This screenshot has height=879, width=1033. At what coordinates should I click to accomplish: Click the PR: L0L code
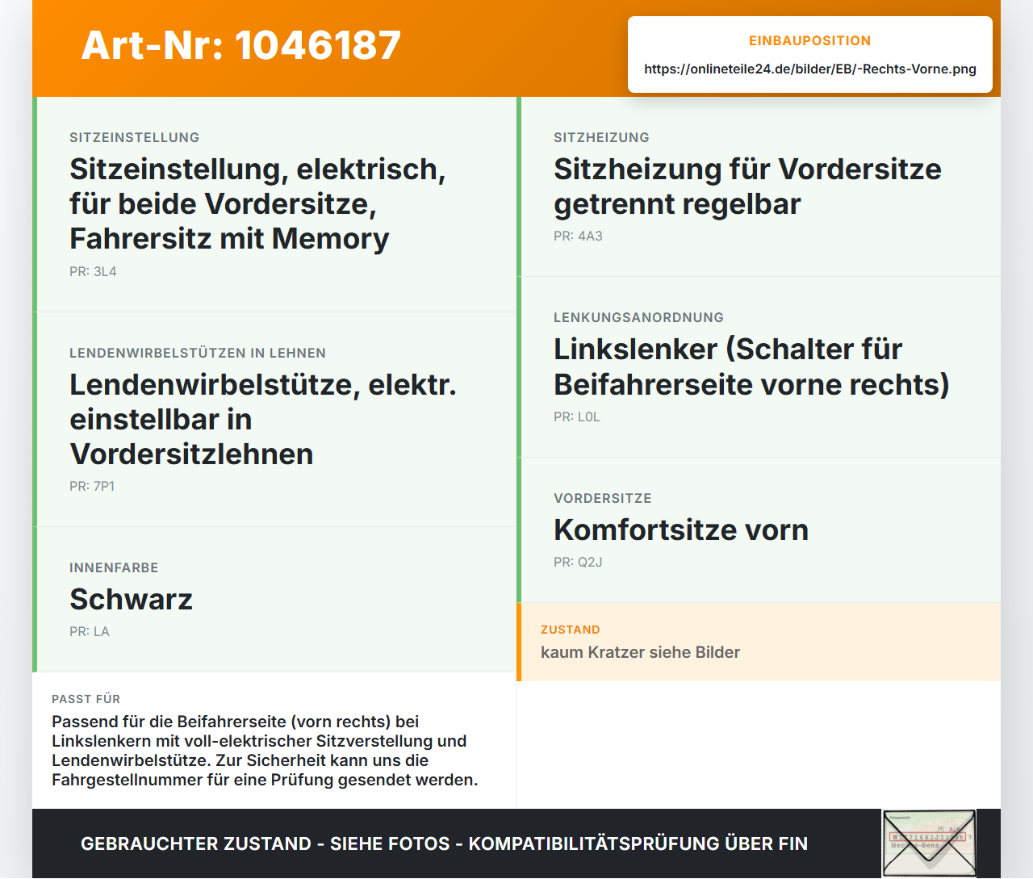pyautogui.click(x=577, y=416)
